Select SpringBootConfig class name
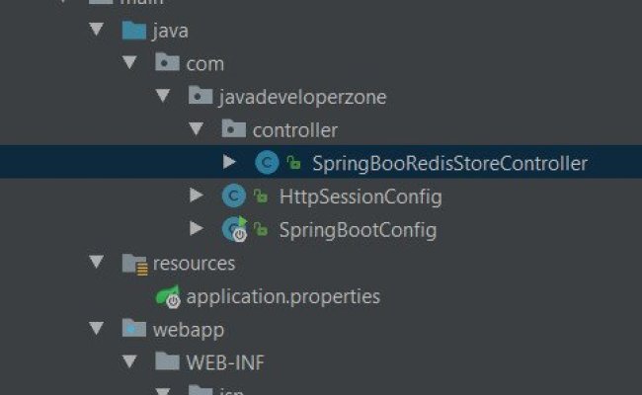 coord(358,230)
